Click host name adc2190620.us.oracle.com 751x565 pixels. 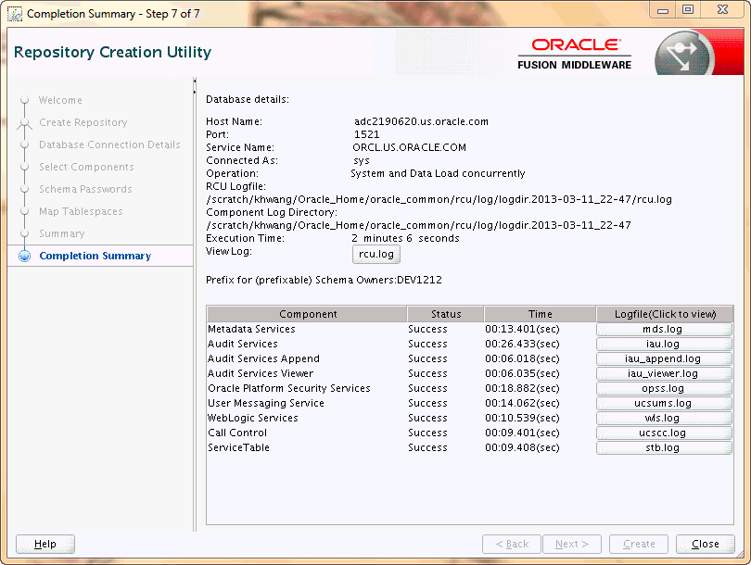(422, 121)
